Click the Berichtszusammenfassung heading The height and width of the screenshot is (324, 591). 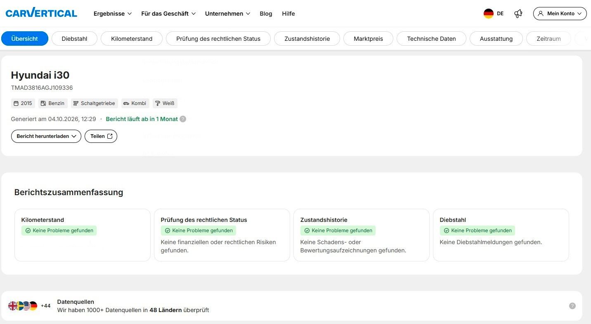69,192
